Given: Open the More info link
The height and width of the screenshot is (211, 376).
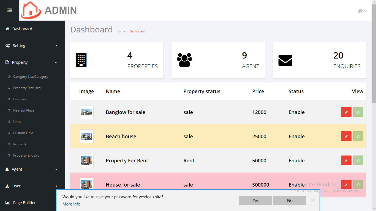Looking at the screenshot, I should 71,204.
